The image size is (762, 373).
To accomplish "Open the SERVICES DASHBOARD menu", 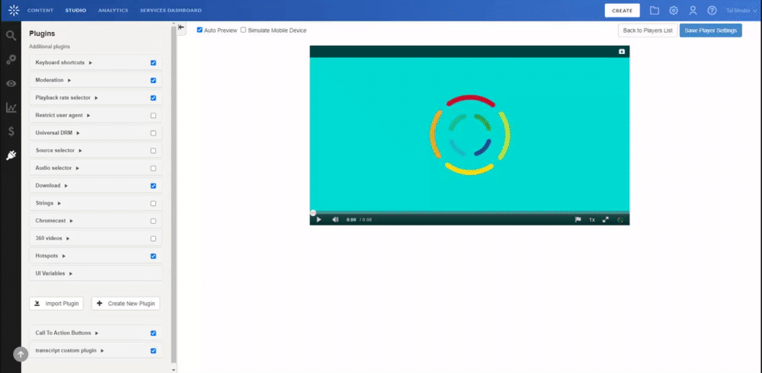I will [171, 10].
